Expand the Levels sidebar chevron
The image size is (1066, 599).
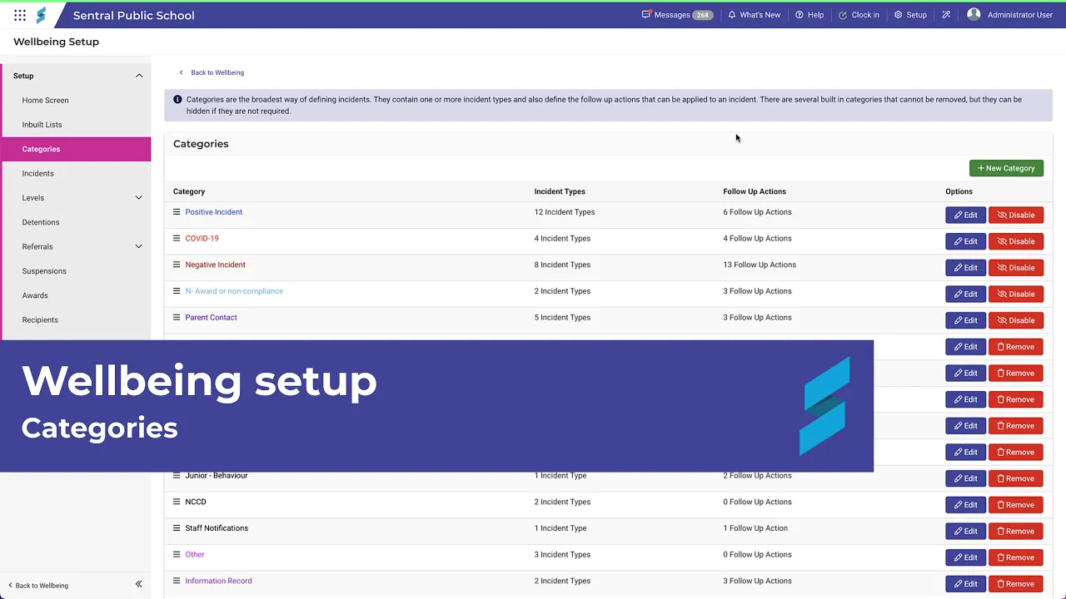pos(139,198)
